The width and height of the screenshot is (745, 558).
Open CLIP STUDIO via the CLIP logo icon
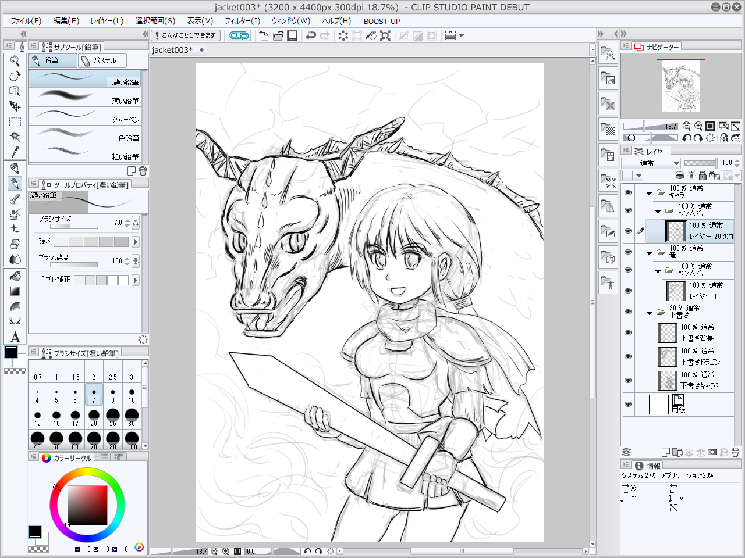(x=239, y=35)
